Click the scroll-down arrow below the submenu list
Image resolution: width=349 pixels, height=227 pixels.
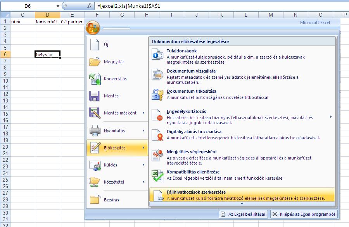(242, 204)
